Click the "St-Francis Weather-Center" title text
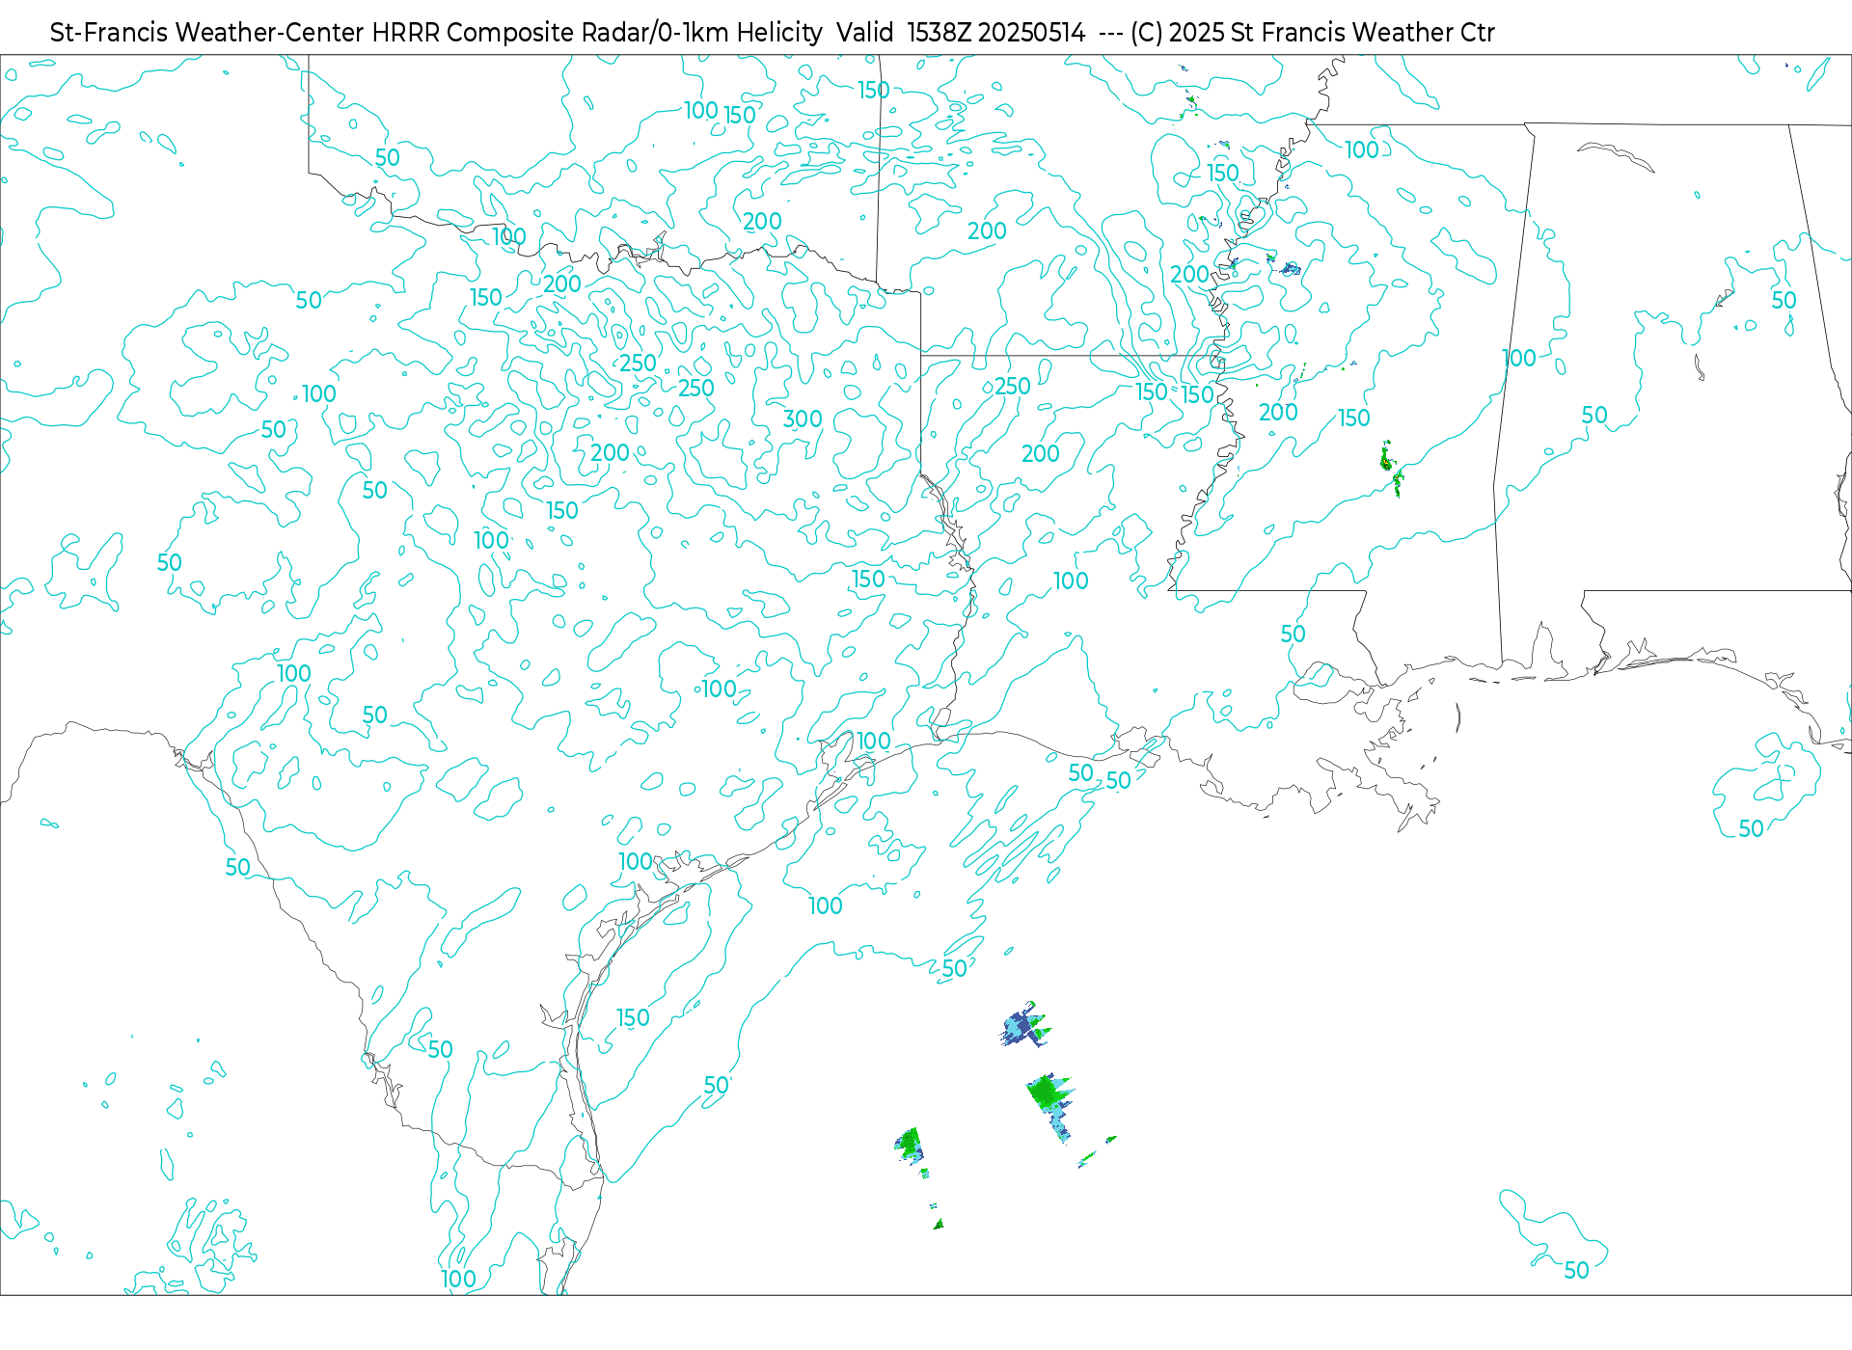This screenshot has height=1350, width=1852. point(207,33)
